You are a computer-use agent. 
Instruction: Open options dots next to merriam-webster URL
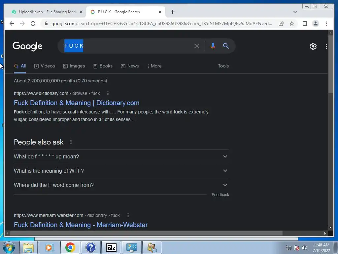tap(128, 215)
